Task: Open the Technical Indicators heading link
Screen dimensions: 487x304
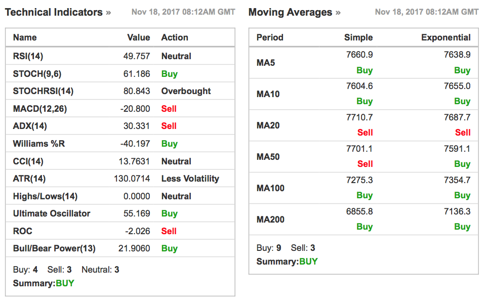Action: pos(54,12)
